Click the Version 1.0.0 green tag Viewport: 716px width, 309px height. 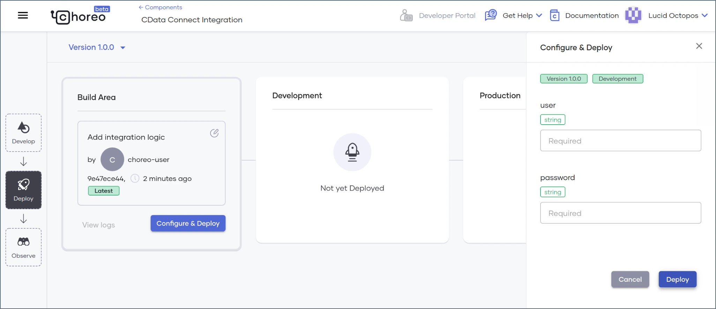pos(564,79)
